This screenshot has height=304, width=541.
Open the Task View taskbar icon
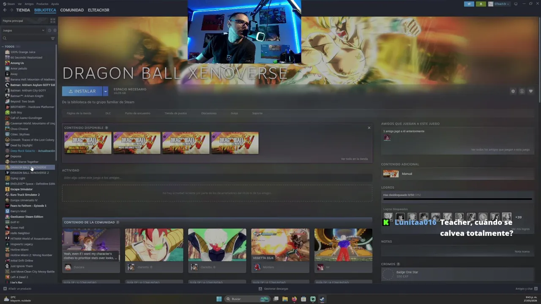(276, 299)
